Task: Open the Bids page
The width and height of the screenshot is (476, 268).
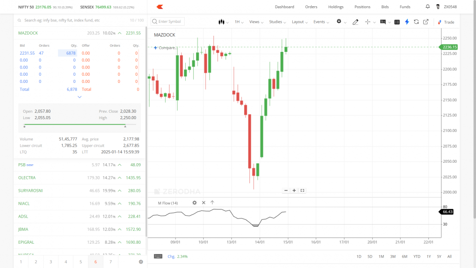Action: 385,7
